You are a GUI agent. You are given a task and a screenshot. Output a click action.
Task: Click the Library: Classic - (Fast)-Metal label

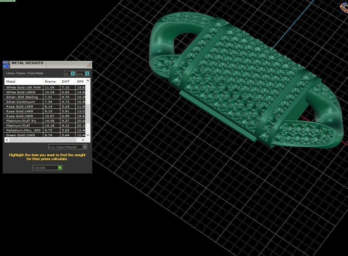tap(25, 73)
